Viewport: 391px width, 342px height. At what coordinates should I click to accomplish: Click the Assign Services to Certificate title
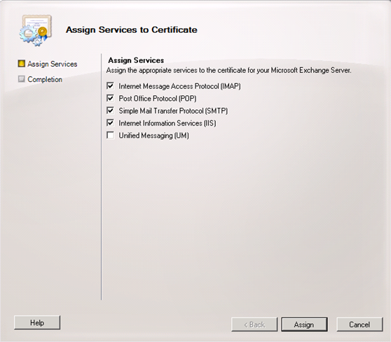(x=132, y=29)
